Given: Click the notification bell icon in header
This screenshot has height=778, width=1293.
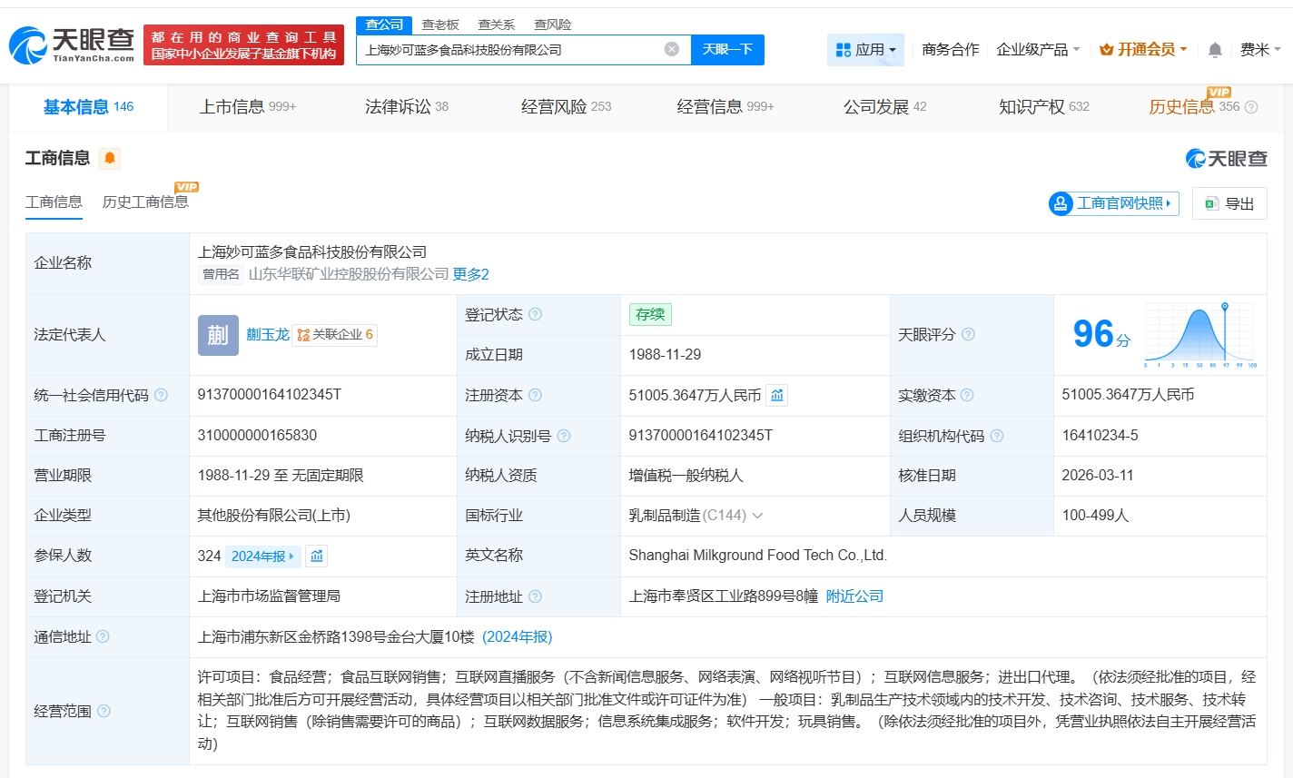Looking at the screenshot, I should tap(1215, 50).
